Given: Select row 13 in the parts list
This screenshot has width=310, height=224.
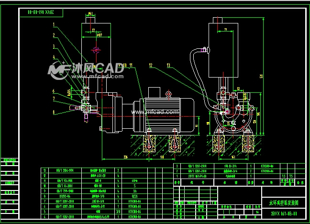Looking at the screenshot, I should 46,170.
